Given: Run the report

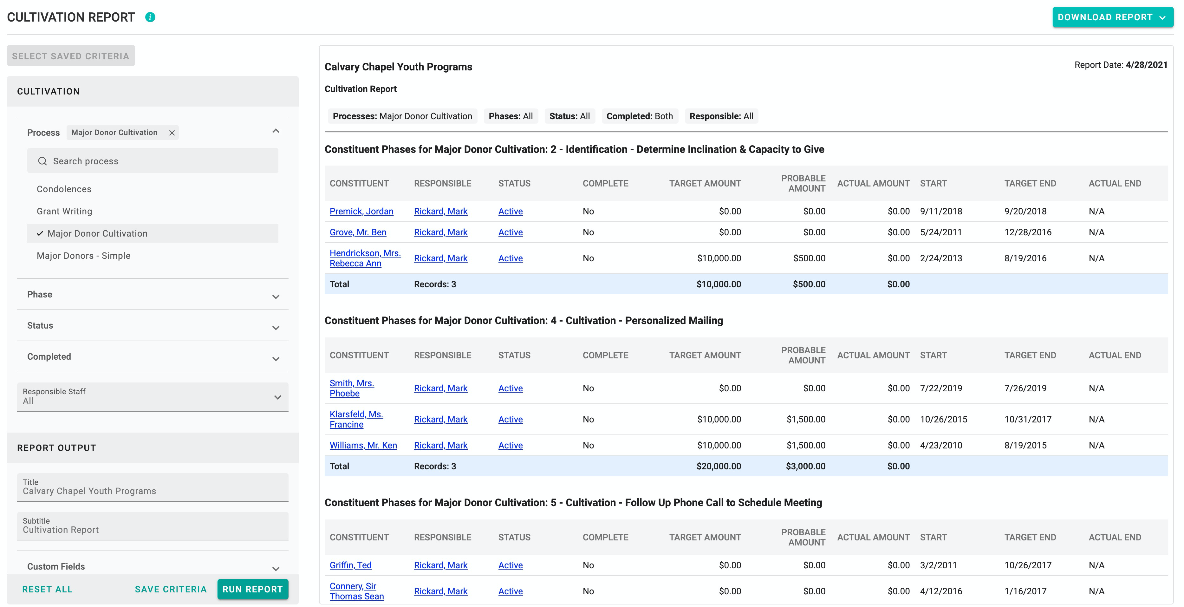Looking at the screenshot, I should click(x=253, y=589).
